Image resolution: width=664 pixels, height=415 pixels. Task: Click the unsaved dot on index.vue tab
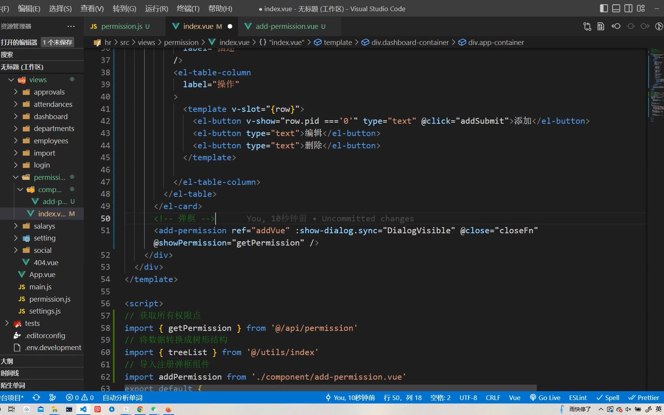(230, 26)
